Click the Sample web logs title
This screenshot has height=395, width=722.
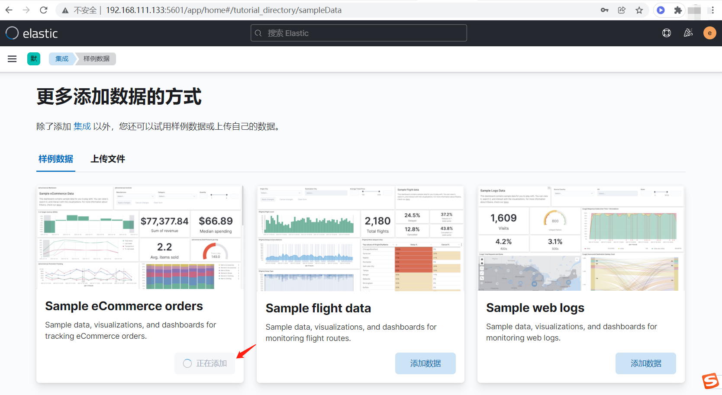click(x=535, y=308)
